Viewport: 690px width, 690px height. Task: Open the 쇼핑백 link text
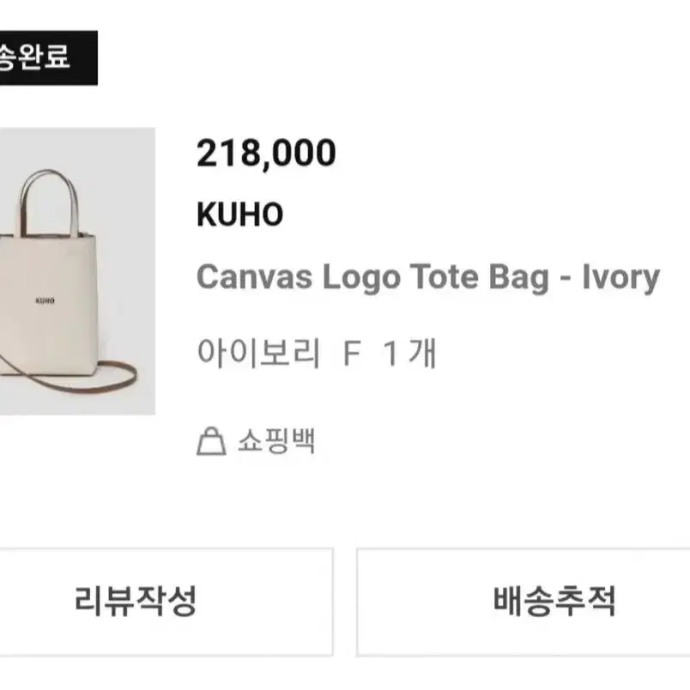pos(276,441)
